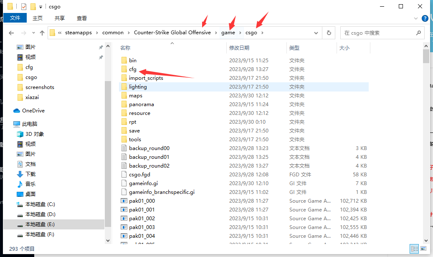Open Help with question mark icon

pos(425,18)
